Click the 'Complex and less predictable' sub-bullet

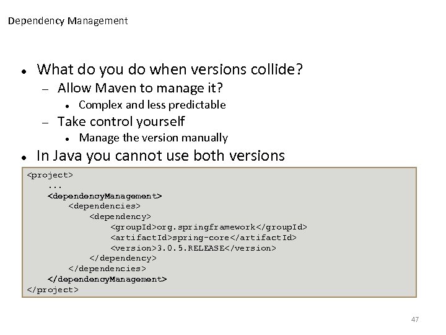tap(152, 105)
